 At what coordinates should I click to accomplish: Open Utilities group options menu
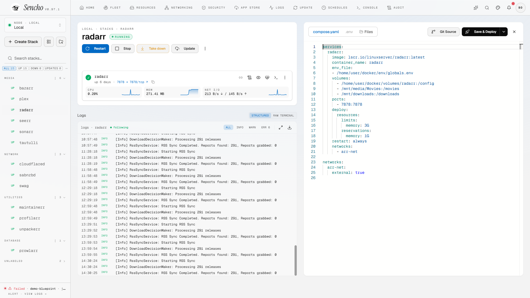click(x=55, y=198)
